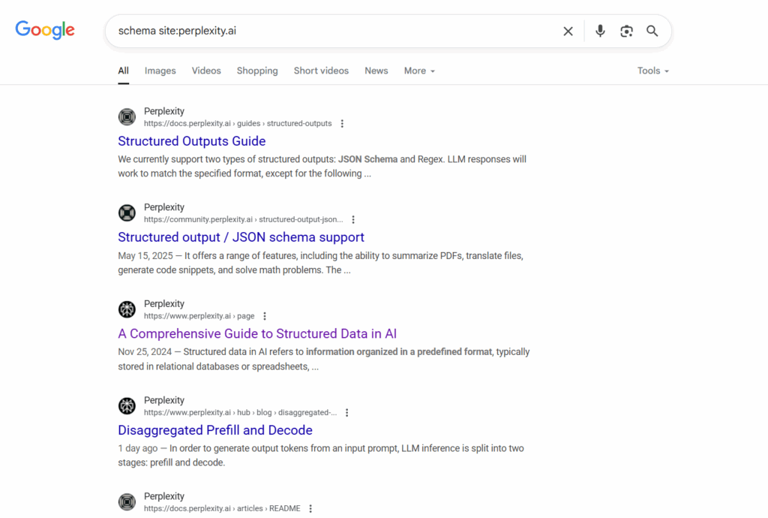Click the community.perplexity.ai structured-output-json URL
Viewport: 768px width, 518px height.
[x=244, y=219]
